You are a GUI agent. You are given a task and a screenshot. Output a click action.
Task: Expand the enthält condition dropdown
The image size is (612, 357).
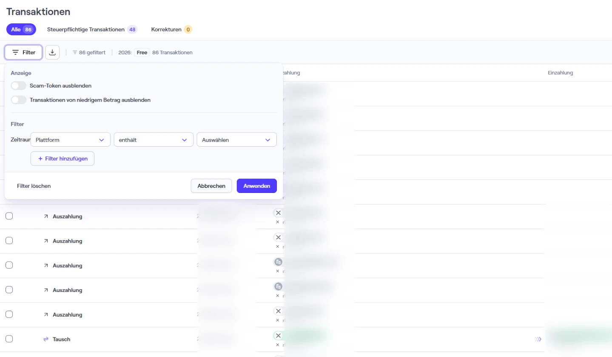tap(154, 139)
